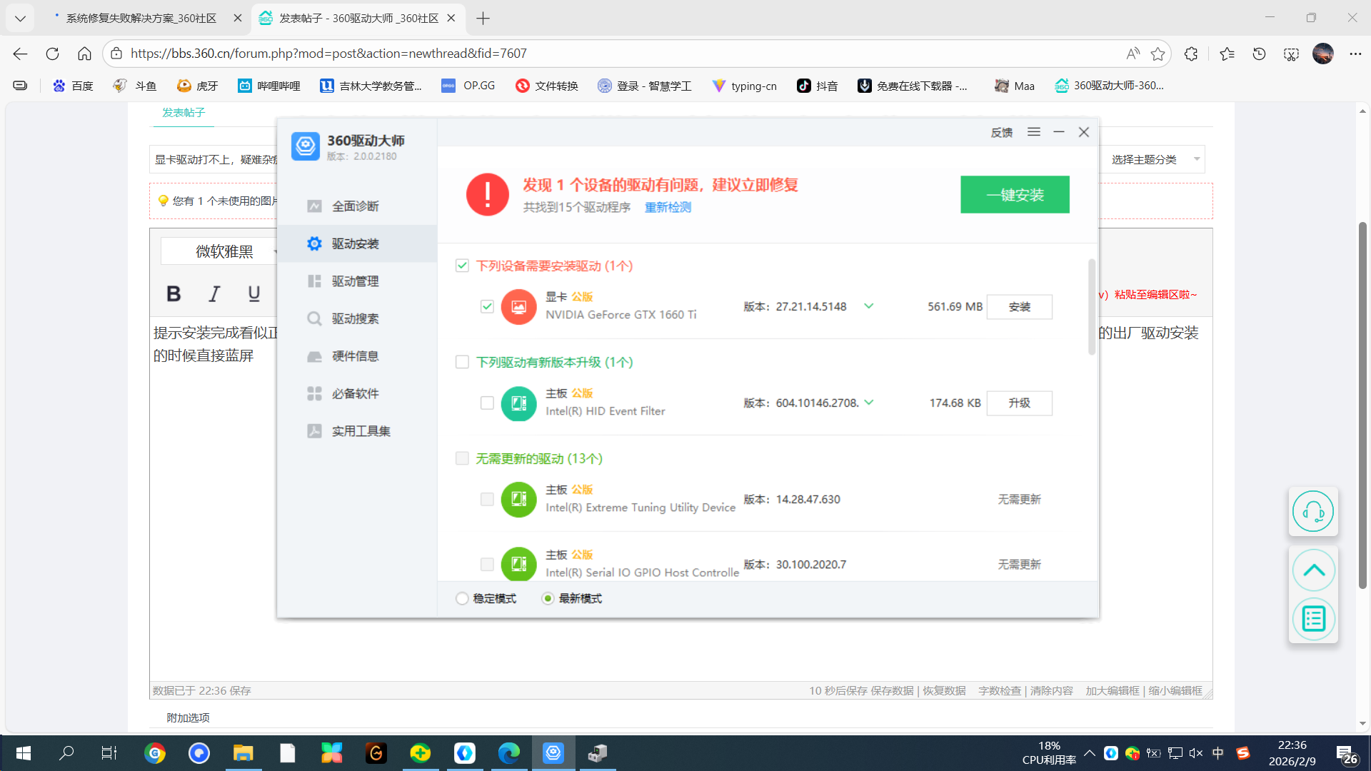
Task: Open a new browser tab
Action: pos(483,19)
